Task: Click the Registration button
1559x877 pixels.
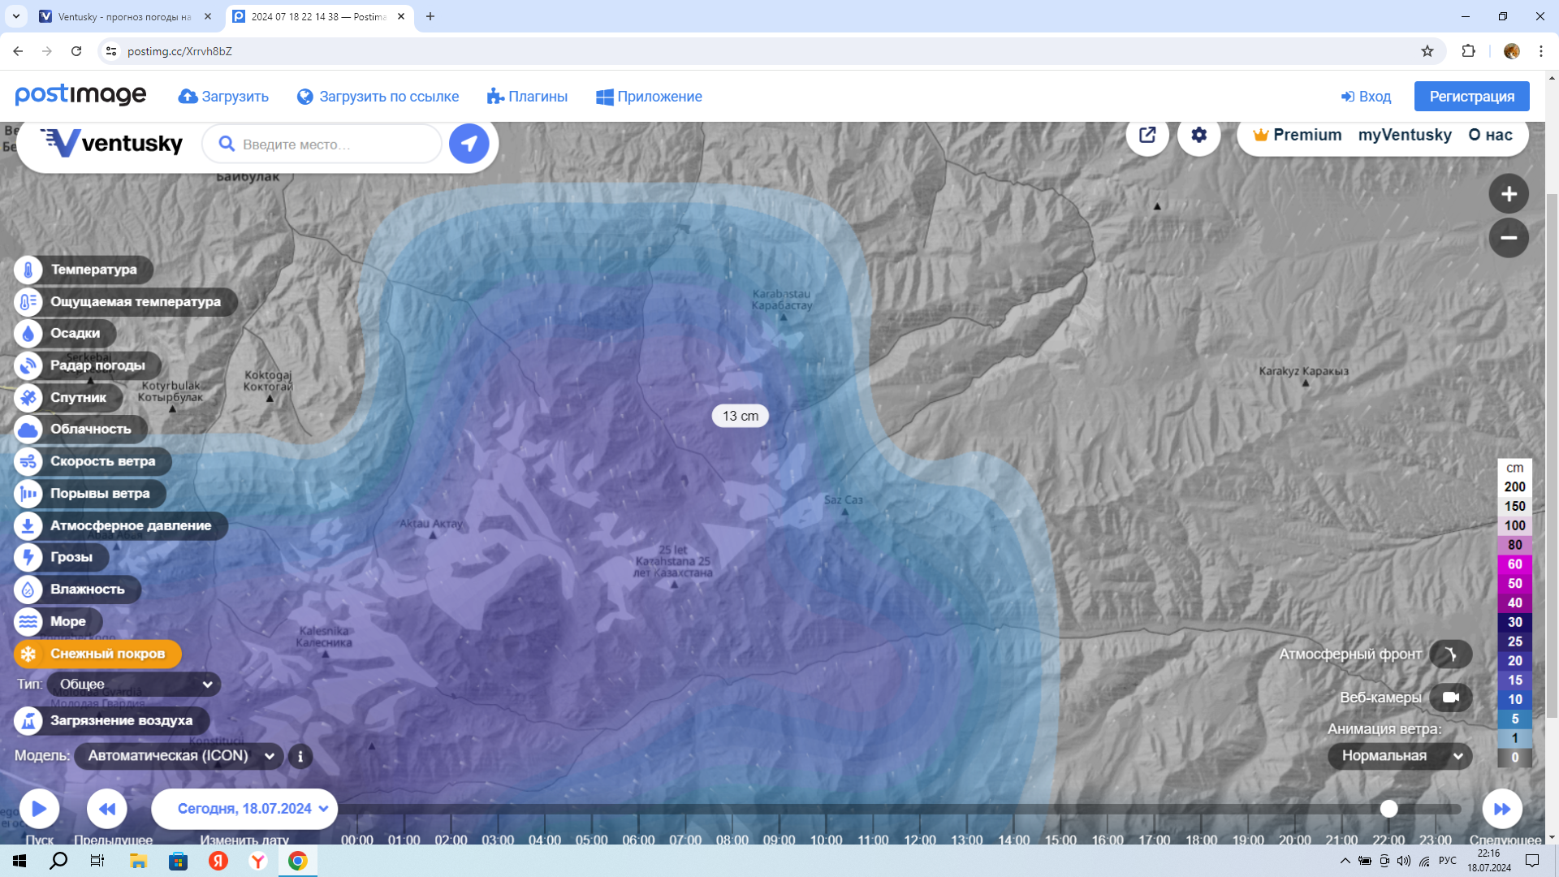Action: point(1471,97)
